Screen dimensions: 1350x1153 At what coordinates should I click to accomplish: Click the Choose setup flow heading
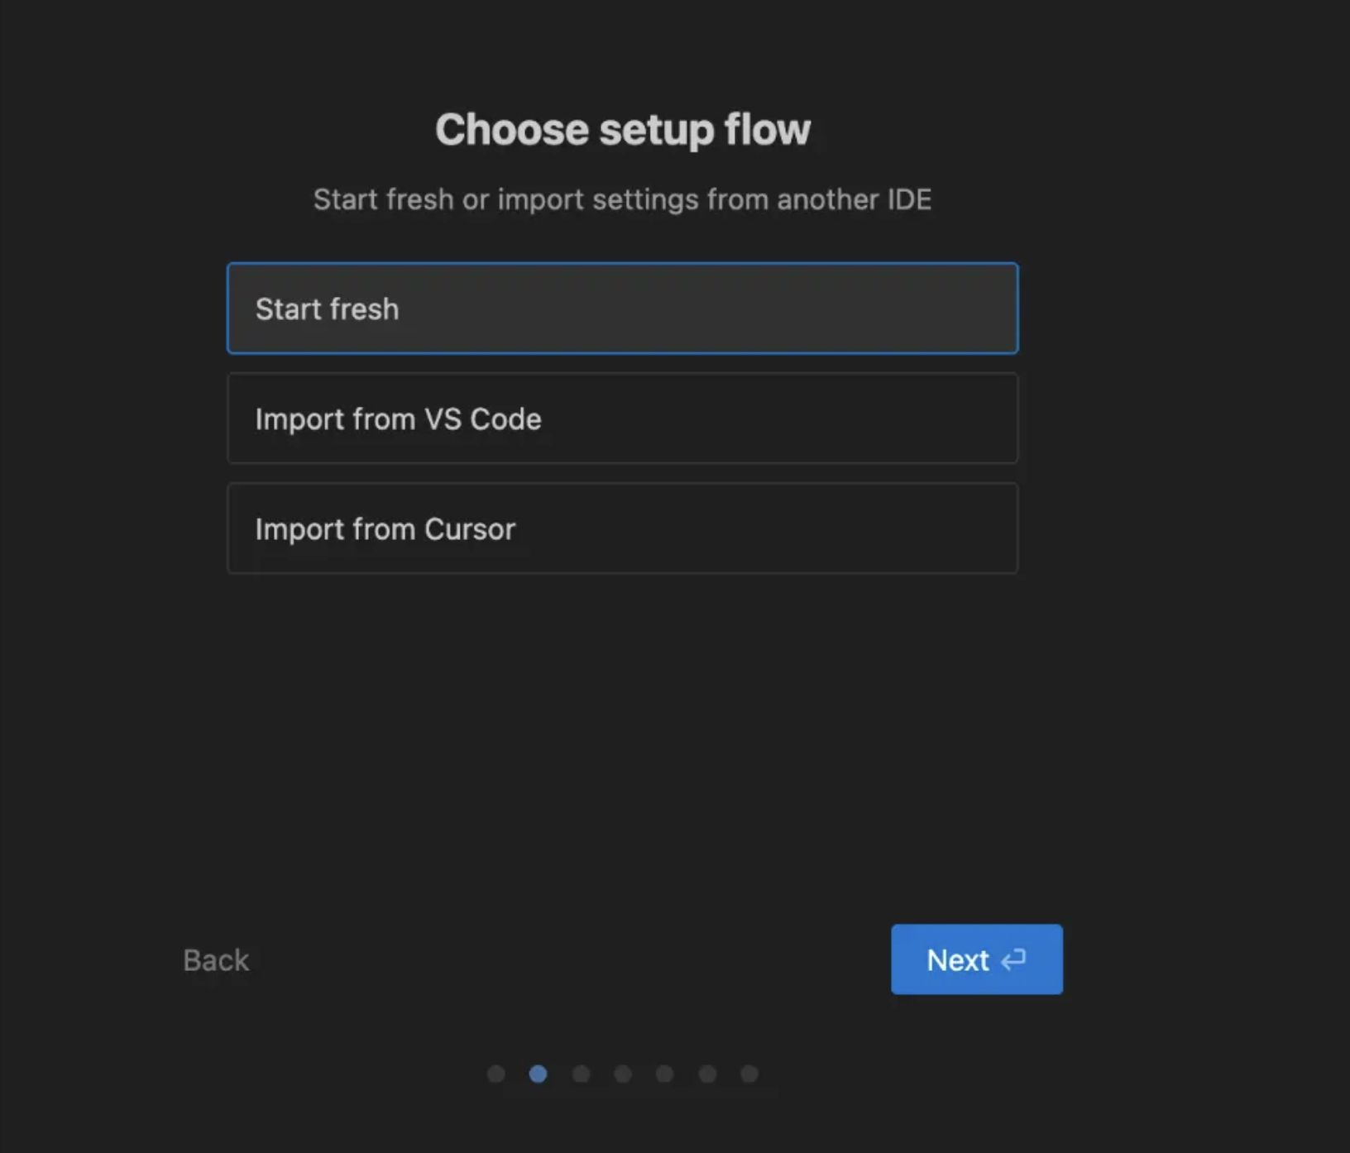pos(623,129)
